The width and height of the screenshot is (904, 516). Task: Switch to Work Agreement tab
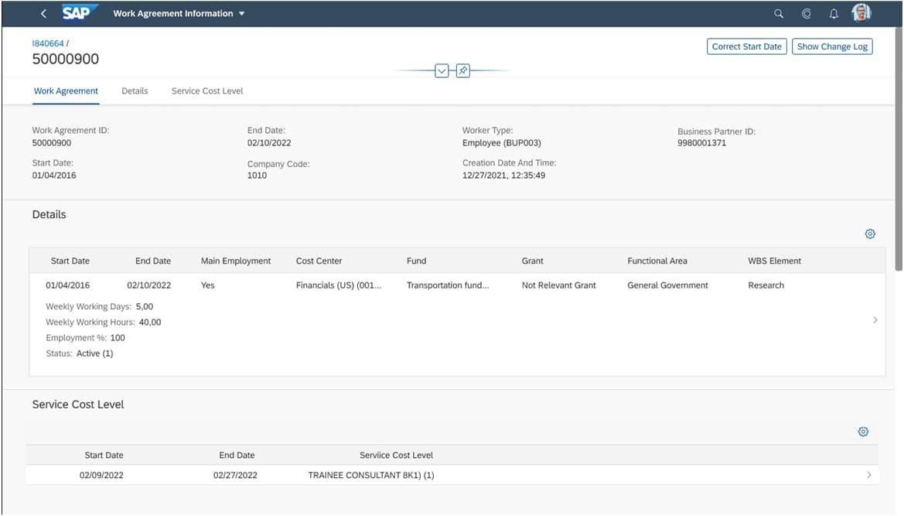pyautogui.click(x=66, y=91)
